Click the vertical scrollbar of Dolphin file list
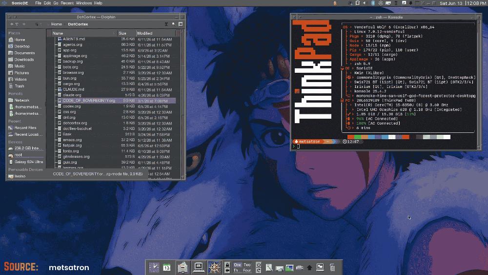 183,105
